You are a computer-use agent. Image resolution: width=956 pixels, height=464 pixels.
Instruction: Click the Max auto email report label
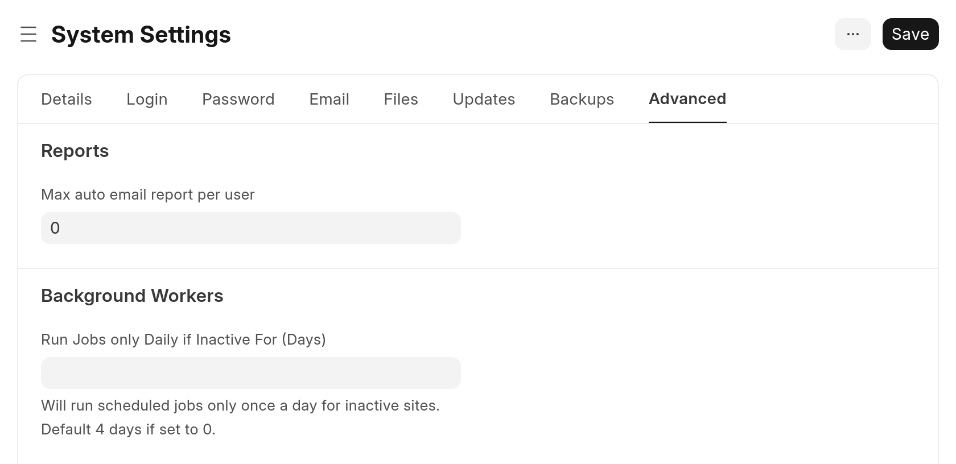click(148, 195)
